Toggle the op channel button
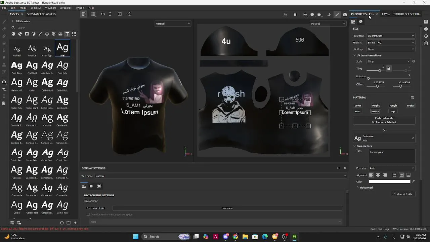Screen dimensions: 430x242 [393, 111]
